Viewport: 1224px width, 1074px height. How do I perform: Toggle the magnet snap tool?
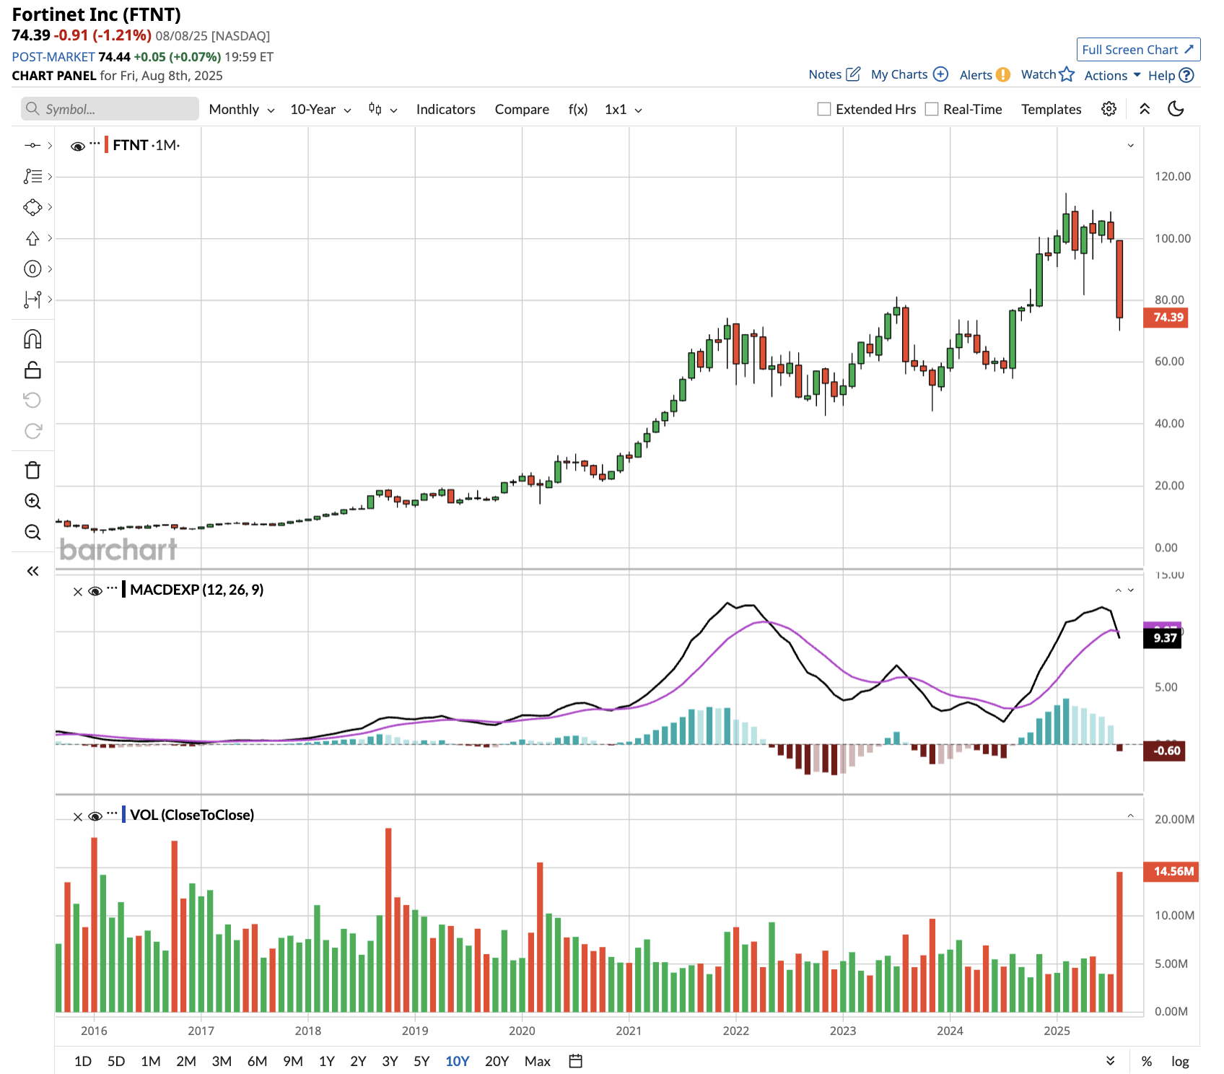[32, 339]
